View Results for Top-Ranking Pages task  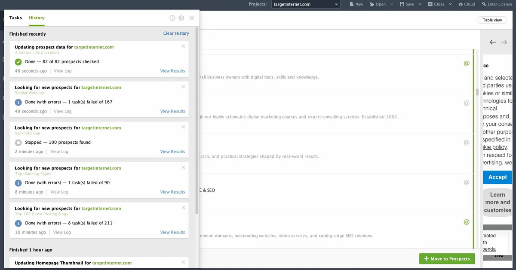coord(172,192)
